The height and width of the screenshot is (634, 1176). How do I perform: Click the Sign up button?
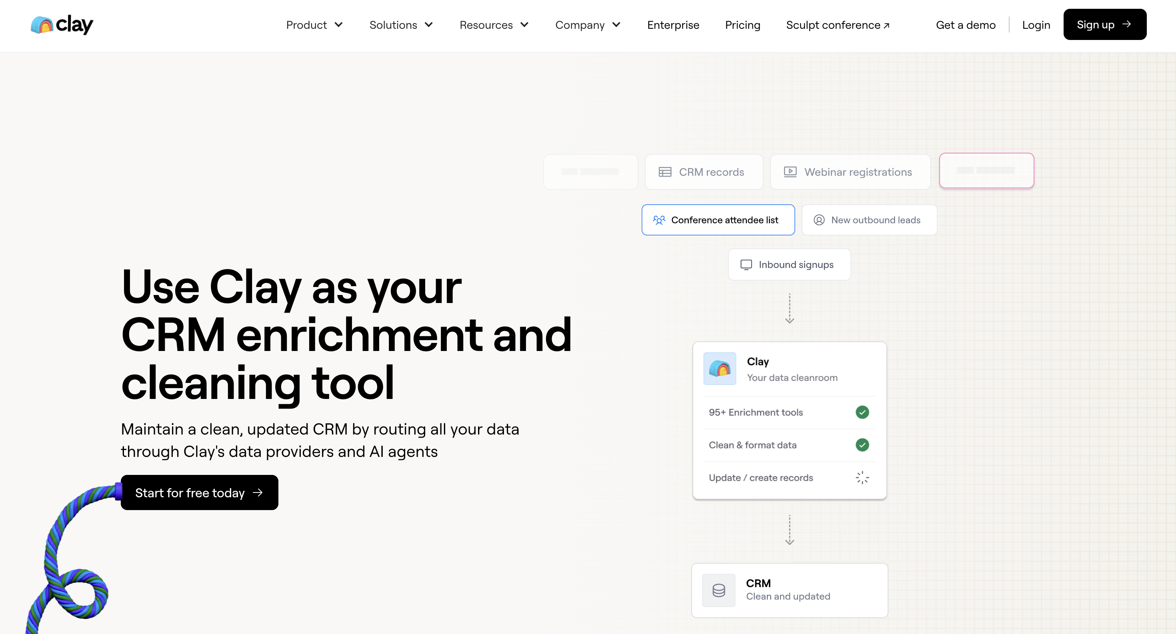coord(1104,25)
